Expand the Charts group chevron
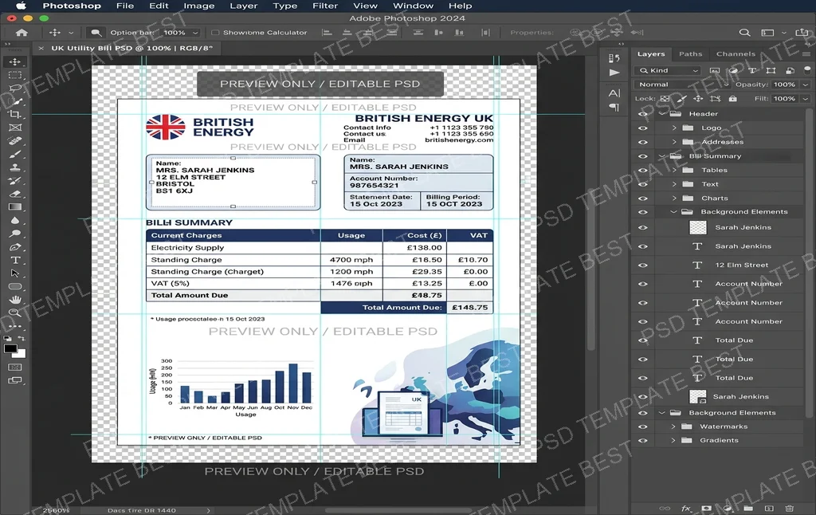 674,198
